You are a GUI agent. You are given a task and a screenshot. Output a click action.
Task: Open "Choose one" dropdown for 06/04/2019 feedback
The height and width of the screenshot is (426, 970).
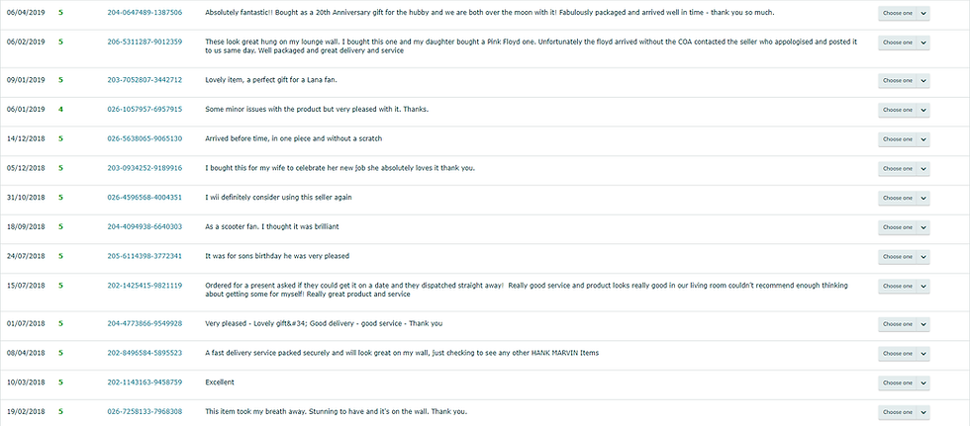point(904,14)
